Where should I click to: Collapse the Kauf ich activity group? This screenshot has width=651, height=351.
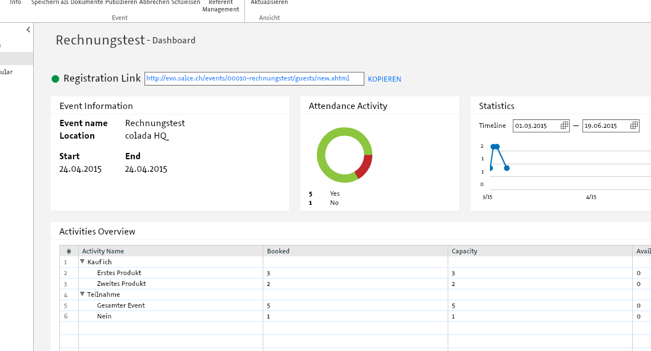point(82,262)
